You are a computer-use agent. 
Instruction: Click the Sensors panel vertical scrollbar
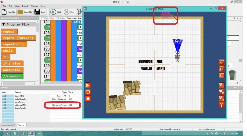[x=240, y=106]
